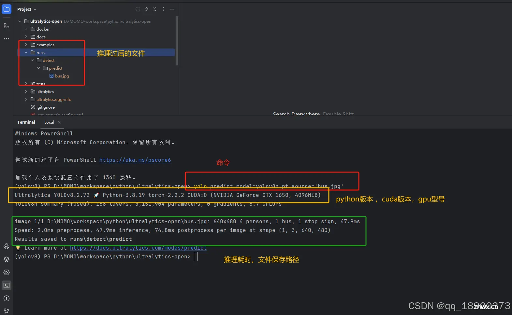Open Git version control icon
This screenshot has width=512, height=315.
7,311
